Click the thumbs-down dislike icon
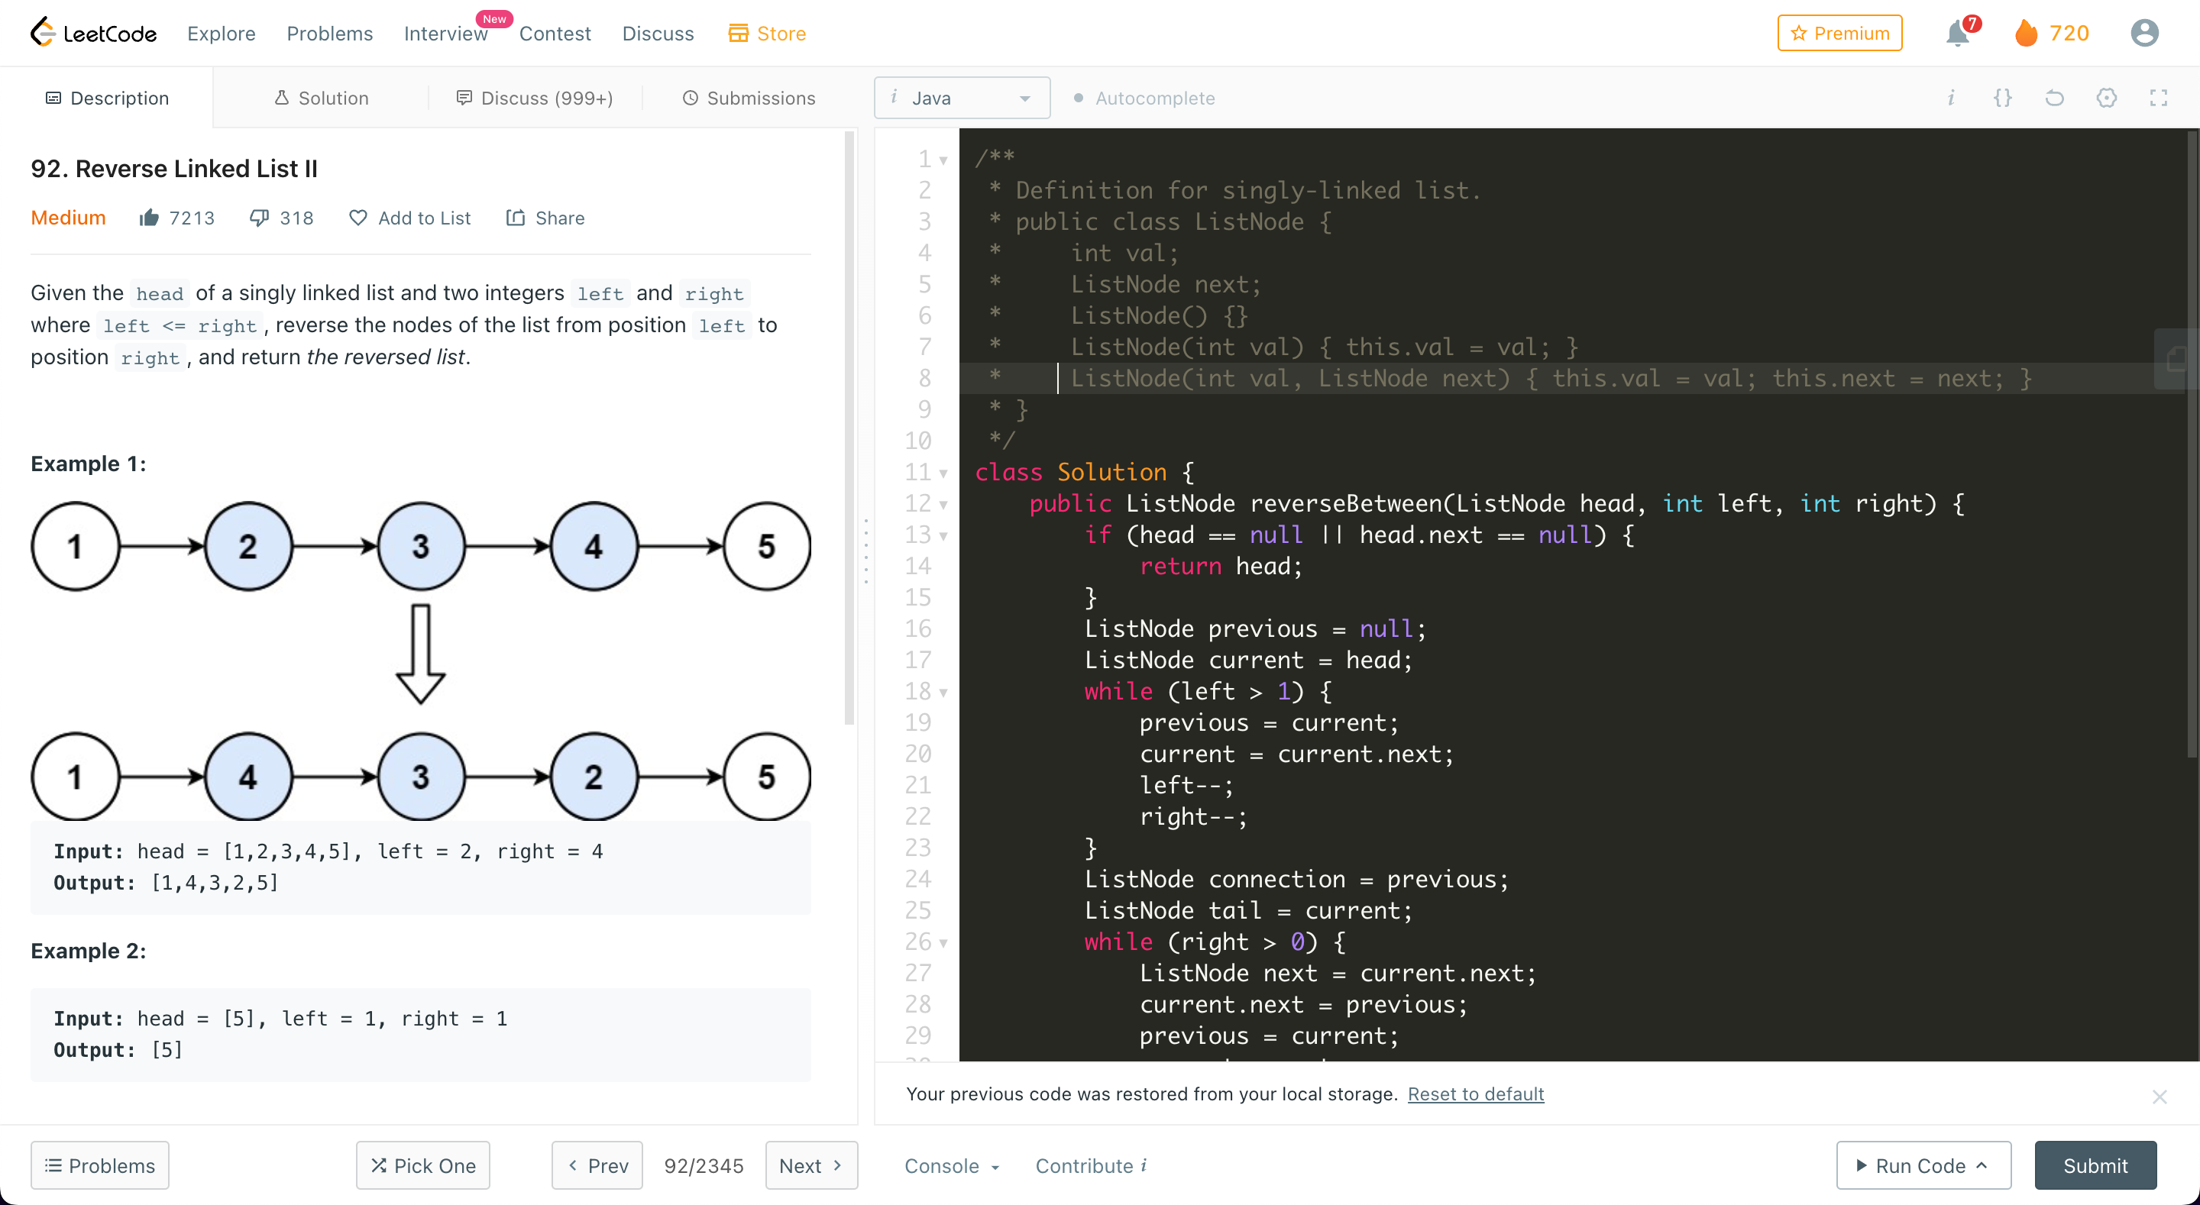 coord(259,218)
